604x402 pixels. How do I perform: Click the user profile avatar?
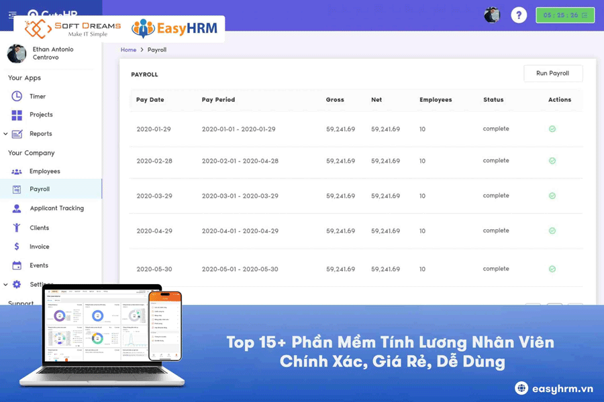[491, 14]
